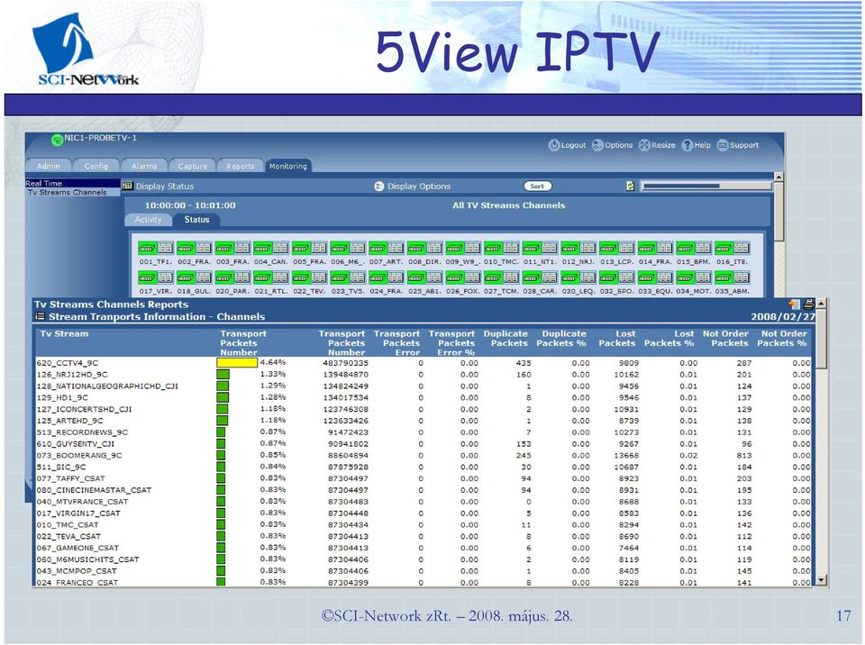The width and height of the screenshot is (865, 645).
Task: Open Display Options
Action: [x=413, y=186]
